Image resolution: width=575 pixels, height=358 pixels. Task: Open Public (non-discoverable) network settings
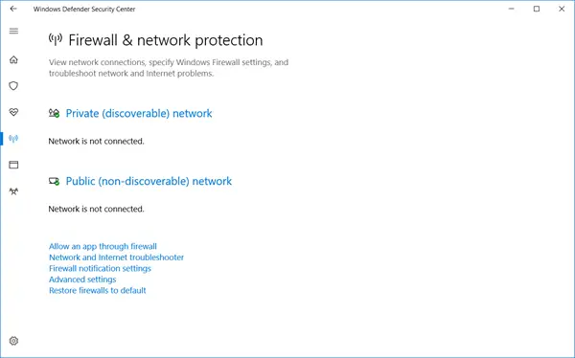[x=149, y=181]
